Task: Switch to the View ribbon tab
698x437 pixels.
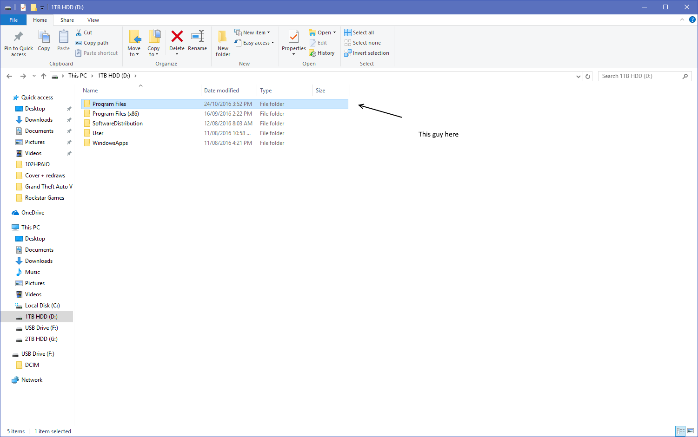Action: 93,20
